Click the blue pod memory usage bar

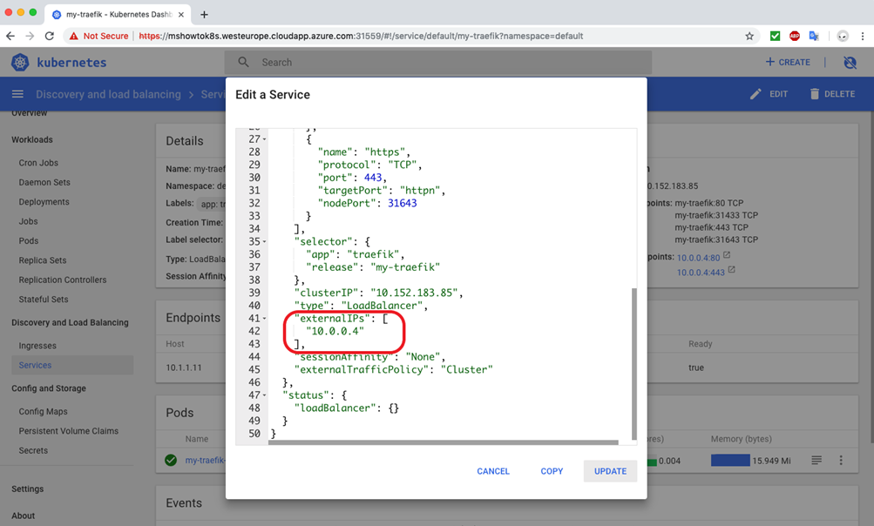click(730, 460)
